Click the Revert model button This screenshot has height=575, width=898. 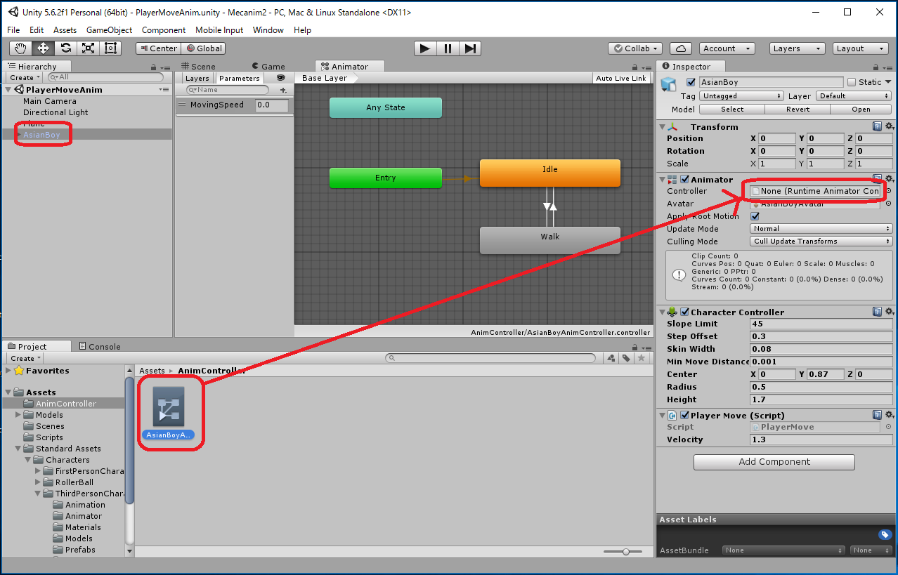(x=798, y=110)
